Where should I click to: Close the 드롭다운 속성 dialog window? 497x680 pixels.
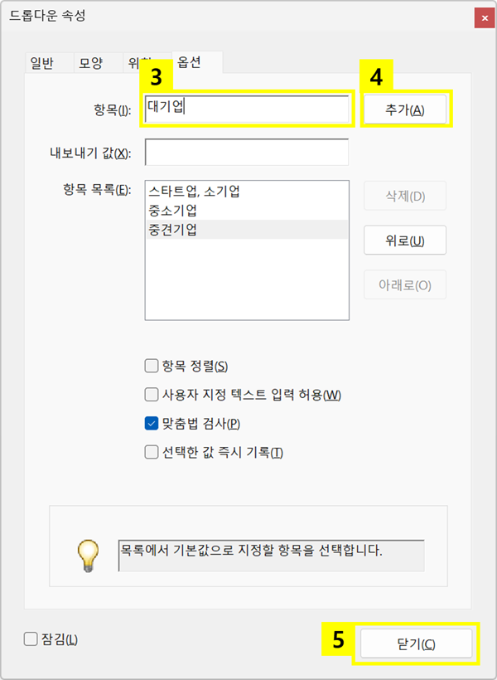[x=480, y=15]
